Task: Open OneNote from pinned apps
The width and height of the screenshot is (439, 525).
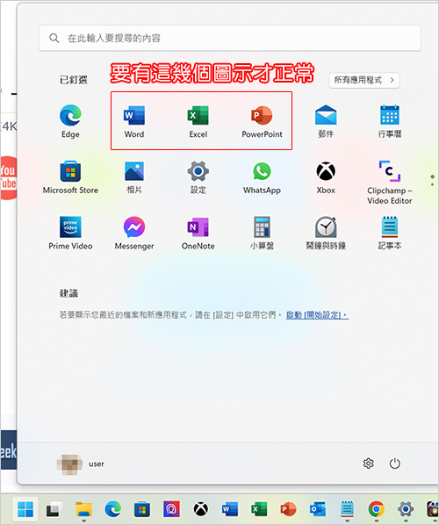Action: pos(198,233)
